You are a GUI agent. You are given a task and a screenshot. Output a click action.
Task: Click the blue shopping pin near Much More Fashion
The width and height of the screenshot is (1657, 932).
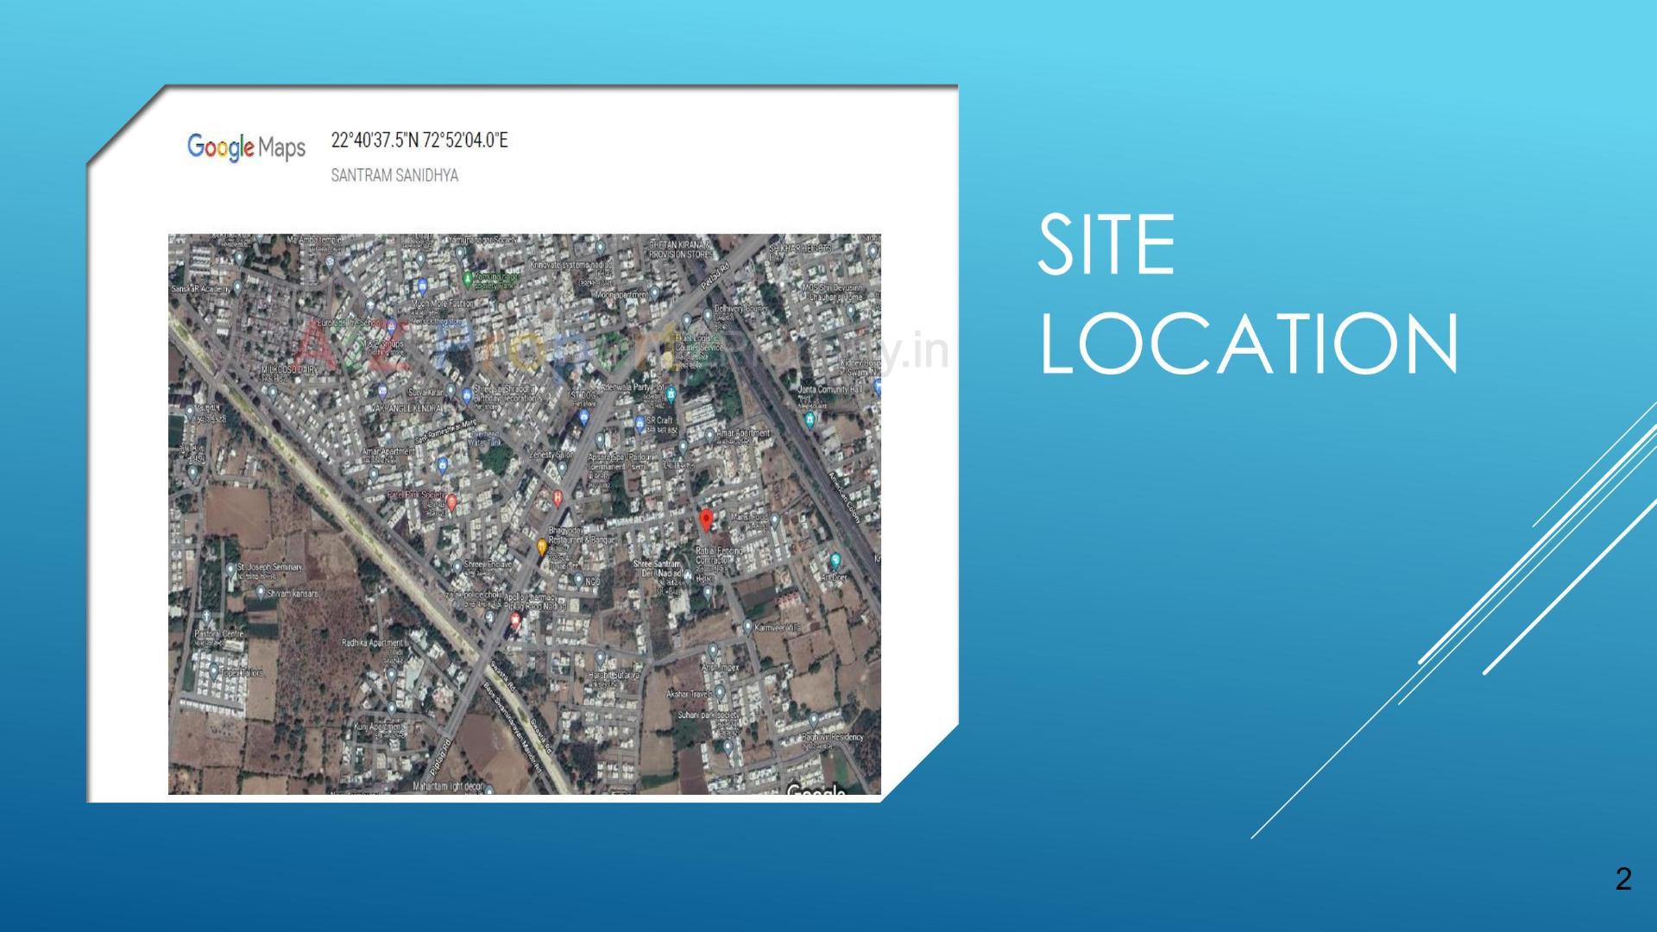pos(422,287)
